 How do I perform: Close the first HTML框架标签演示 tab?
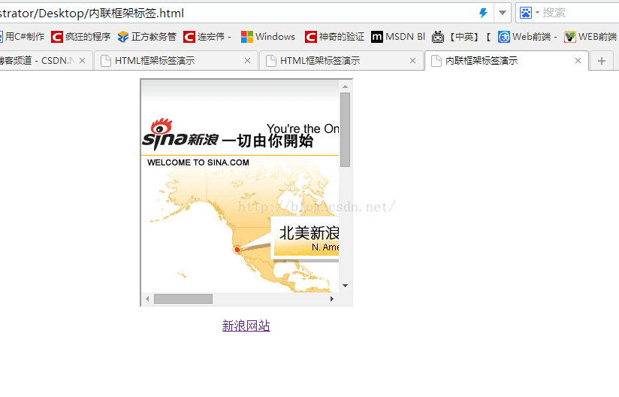(x=247, y=60)
